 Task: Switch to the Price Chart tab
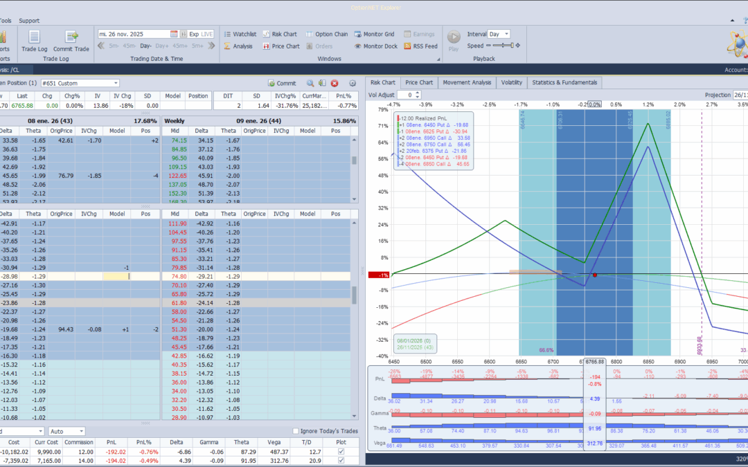pyautogui.click(x=419, y=82)
